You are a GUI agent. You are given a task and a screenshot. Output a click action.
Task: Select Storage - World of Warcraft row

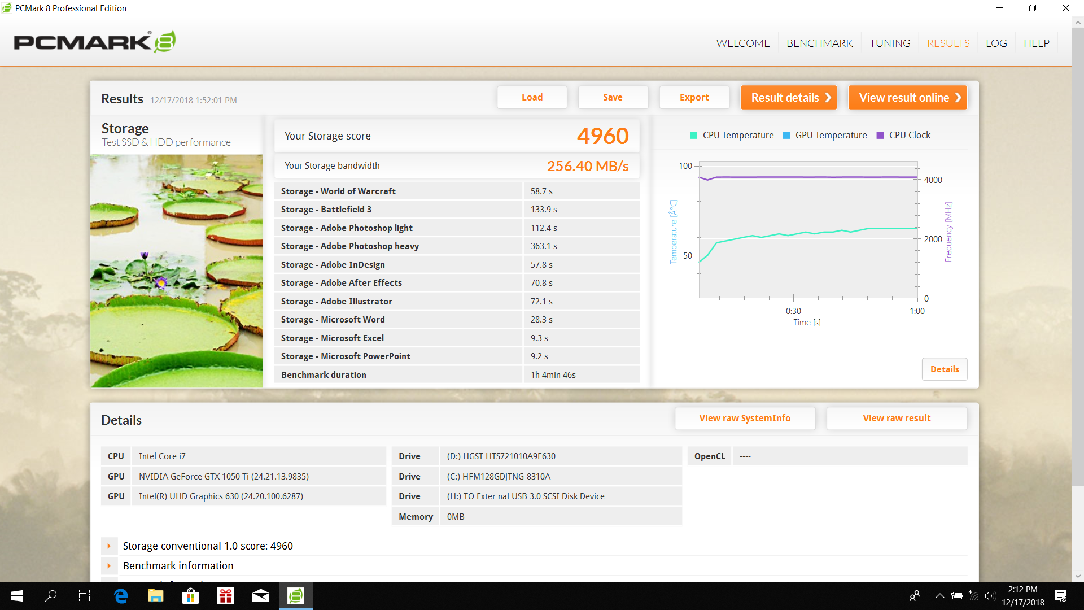(457, 191)
